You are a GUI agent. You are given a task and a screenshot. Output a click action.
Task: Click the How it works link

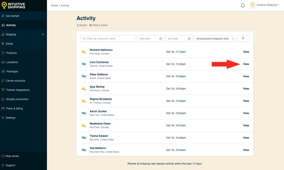pos(98,25)
